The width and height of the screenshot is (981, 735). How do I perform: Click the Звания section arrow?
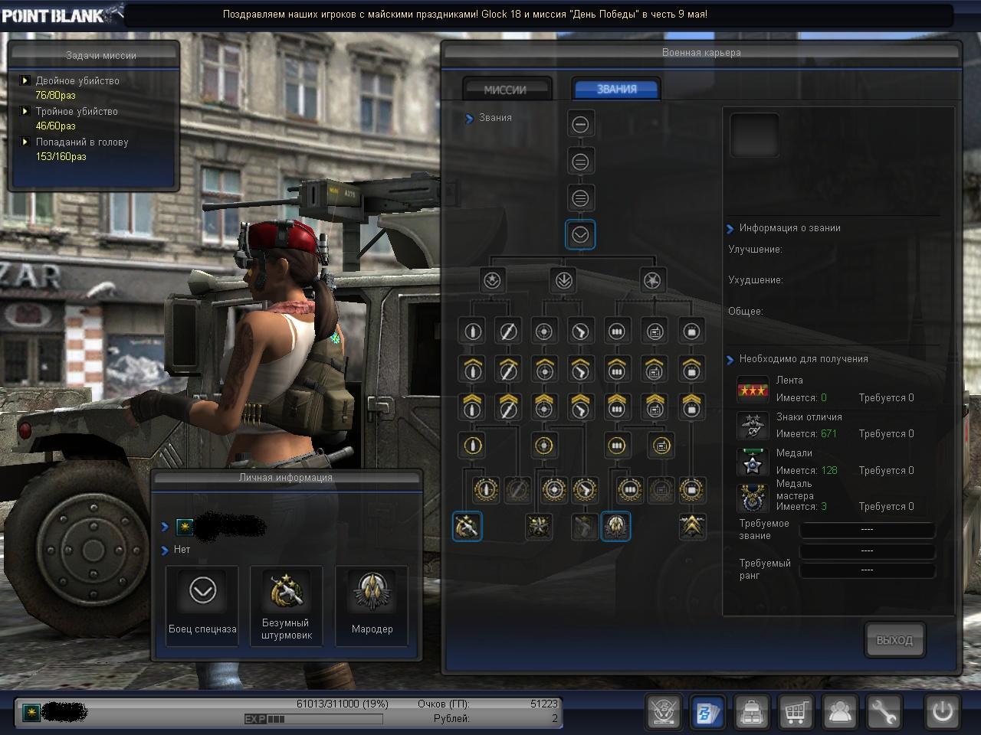tap(469, 118)
